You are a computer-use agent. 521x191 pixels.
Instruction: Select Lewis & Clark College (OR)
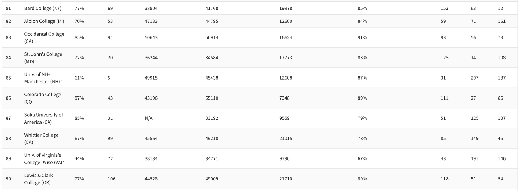click(39, 179)
